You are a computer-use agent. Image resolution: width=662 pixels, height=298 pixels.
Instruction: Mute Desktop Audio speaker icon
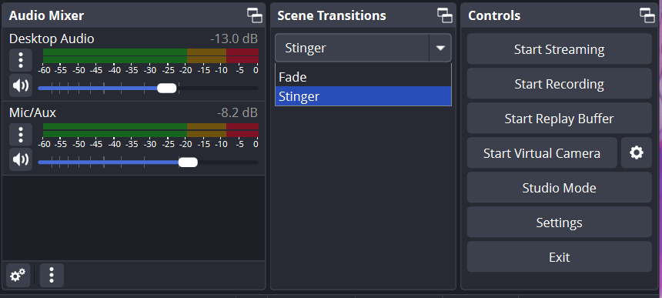(x=21, y=85)
